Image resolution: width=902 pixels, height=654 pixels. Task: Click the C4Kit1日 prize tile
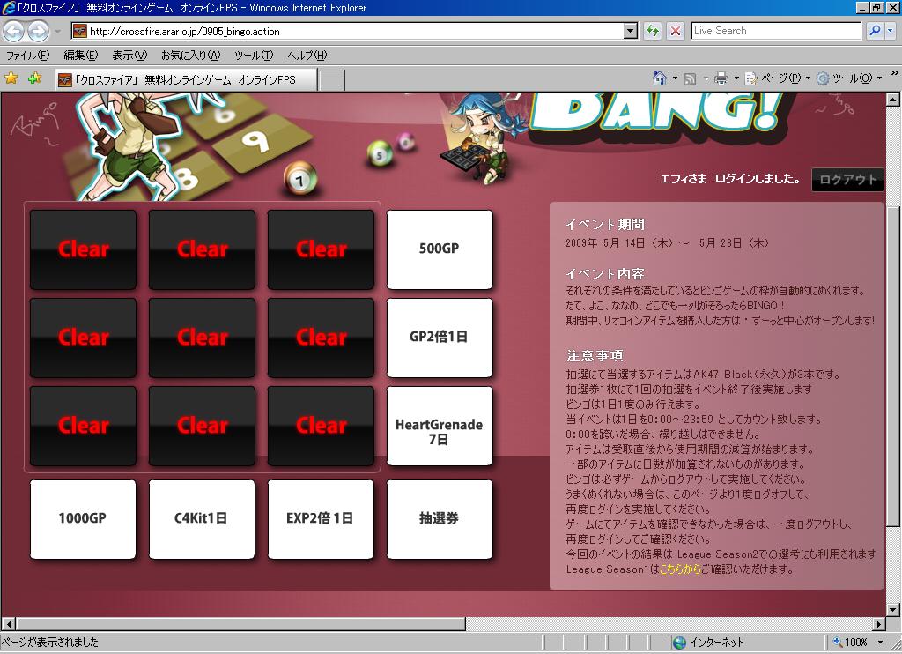(202, 519)
